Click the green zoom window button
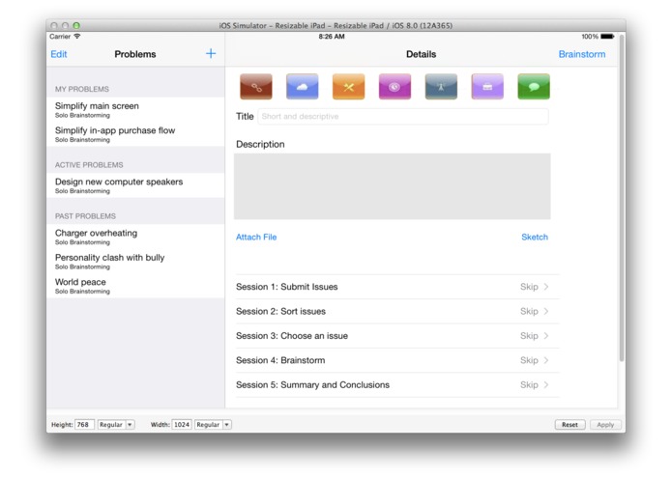This screenshot has height=477, width=672. pyautogui.click(x=76, y=26)
